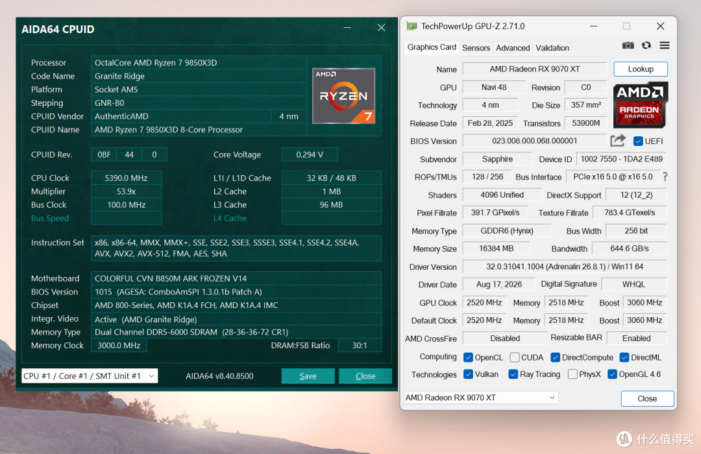Click the L4 Cache link in AIDA64

(x=230, y=218)
